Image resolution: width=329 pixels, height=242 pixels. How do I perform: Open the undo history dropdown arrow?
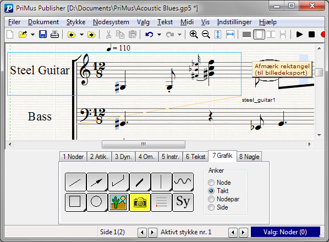[x=159, y=35]
